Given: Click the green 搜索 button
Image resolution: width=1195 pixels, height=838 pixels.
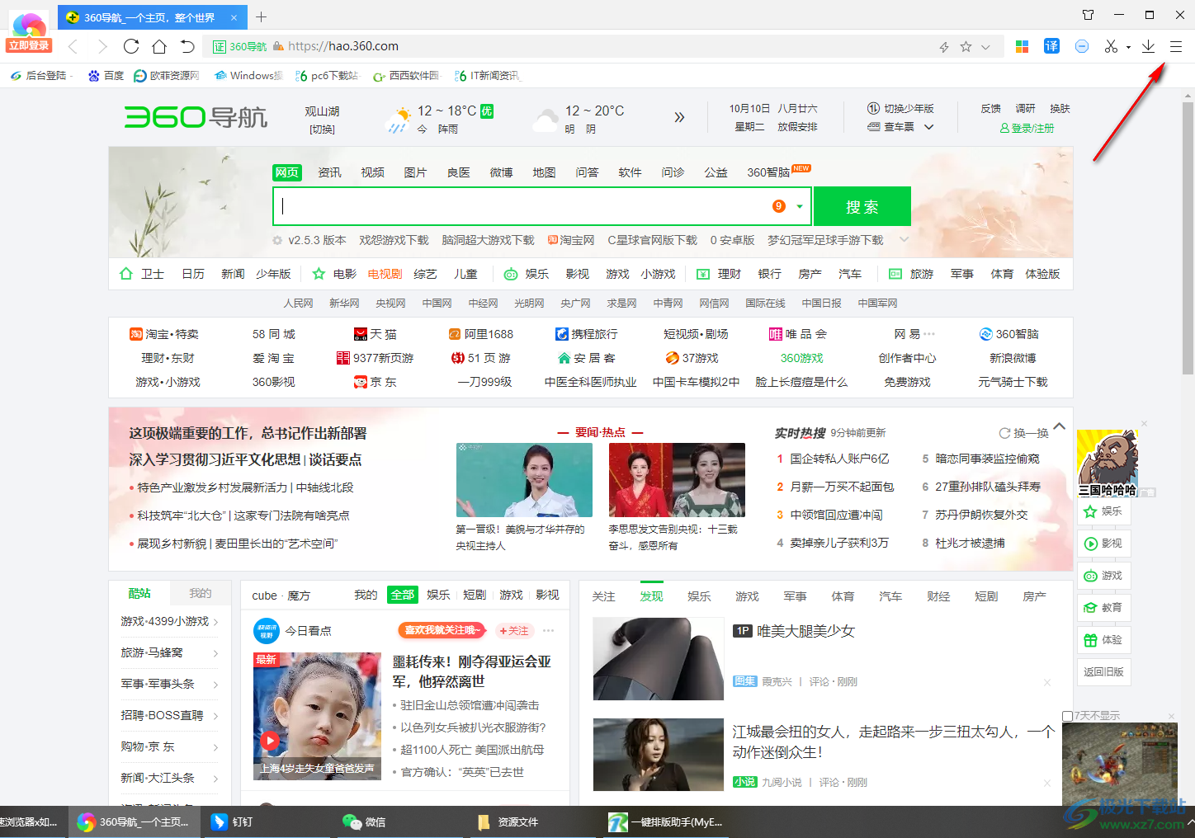Looking at the screenshot, I should pos(862,206).
